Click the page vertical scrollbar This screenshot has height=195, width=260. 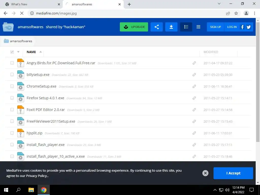click(x=258, y=82)
